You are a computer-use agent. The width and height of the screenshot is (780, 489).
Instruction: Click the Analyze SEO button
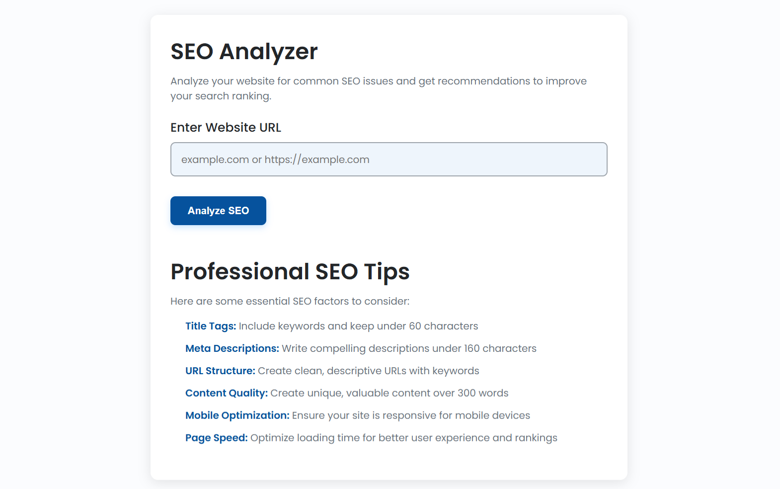[x=218, y=210]
